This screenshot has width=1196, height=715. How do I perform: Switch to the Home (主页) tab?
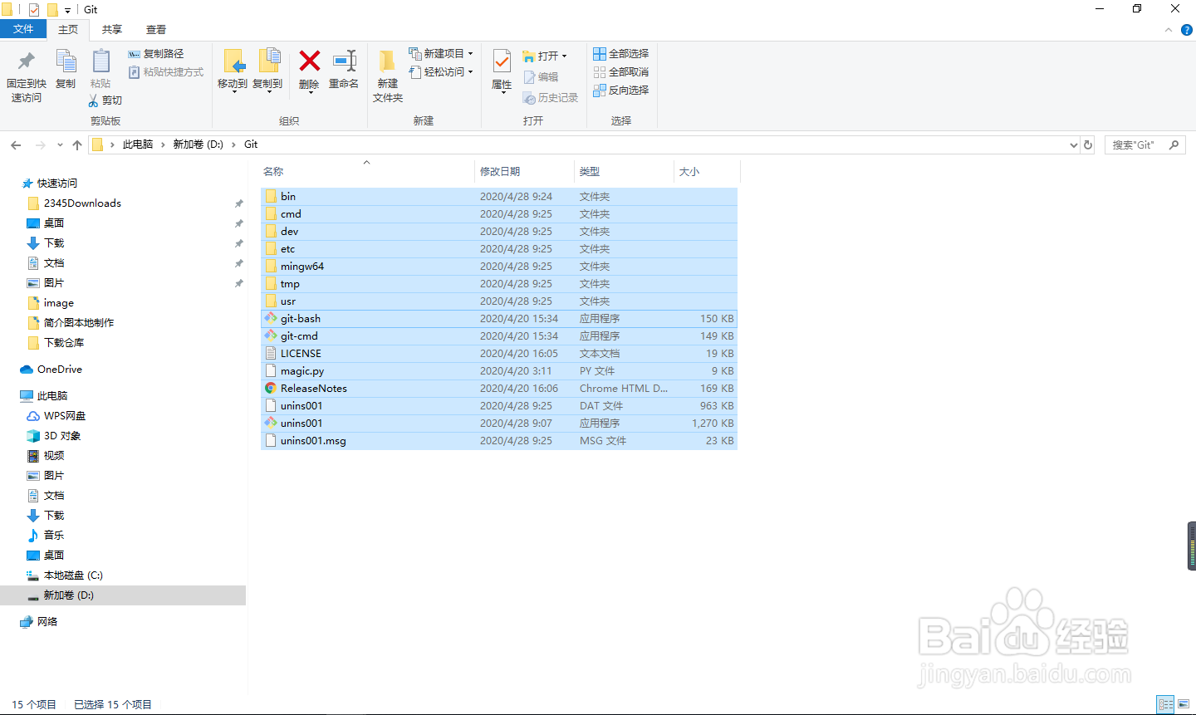click(68, 29)
